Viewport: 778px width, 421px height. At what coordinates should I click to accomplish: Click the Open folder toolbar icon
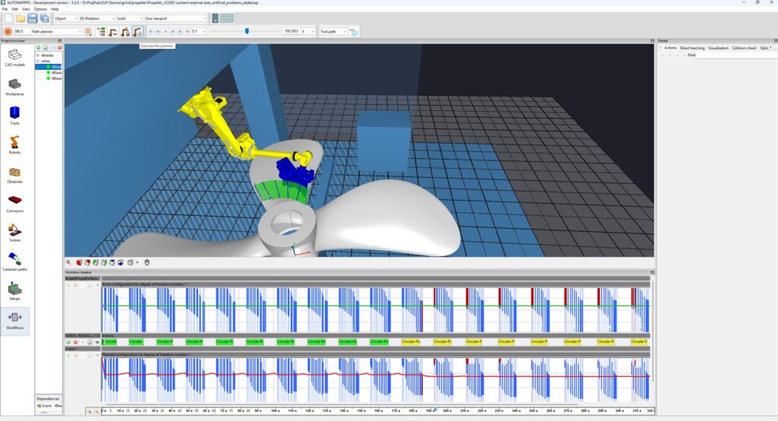(21, 18)
